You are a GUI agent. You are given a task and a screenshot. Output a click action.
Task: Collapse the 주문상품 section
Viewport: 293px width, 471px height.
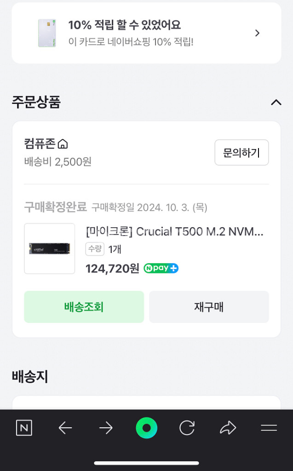[276, 102]
